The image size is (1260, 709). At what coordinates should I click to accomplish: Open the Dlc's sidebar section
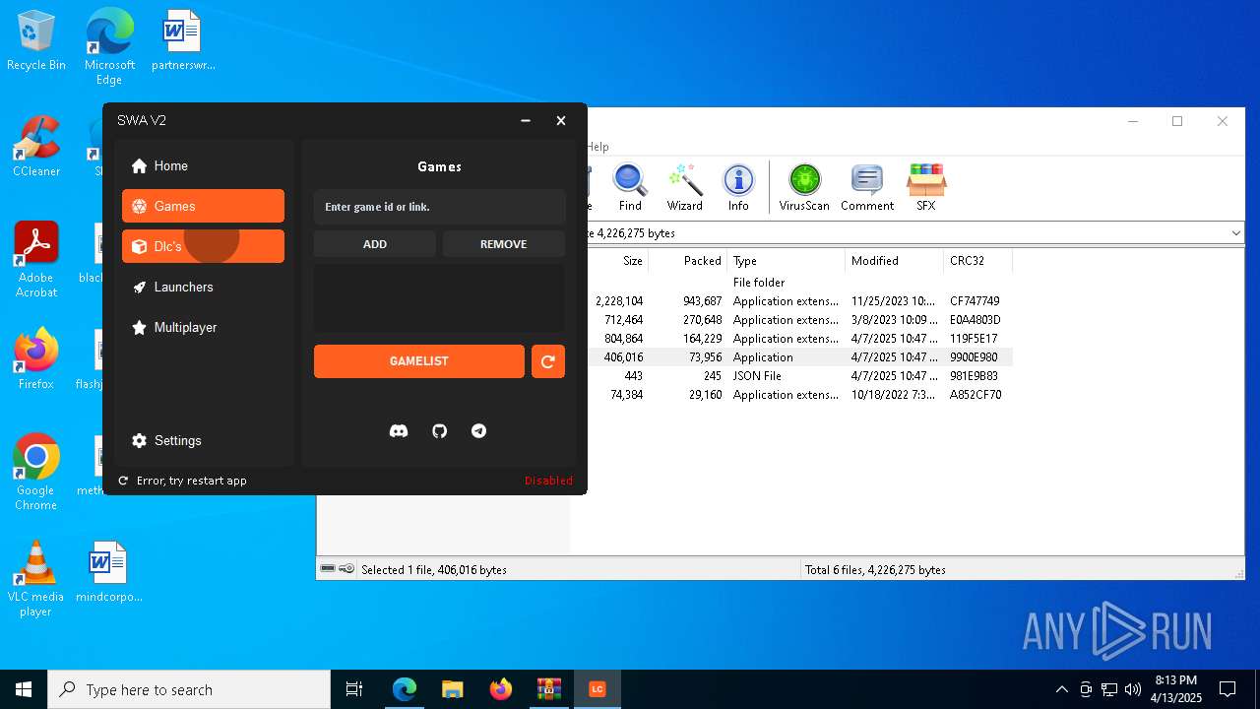click(203, 246)
